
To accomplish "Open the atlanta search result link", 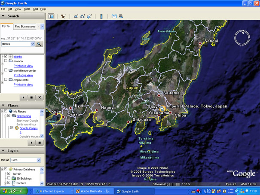I will coord(18,57).
